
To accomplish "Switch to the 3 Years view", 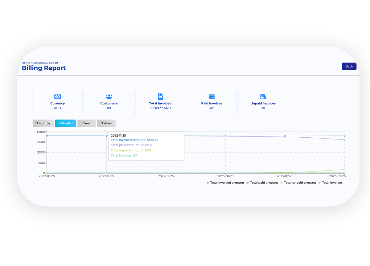I will [106, 123].
